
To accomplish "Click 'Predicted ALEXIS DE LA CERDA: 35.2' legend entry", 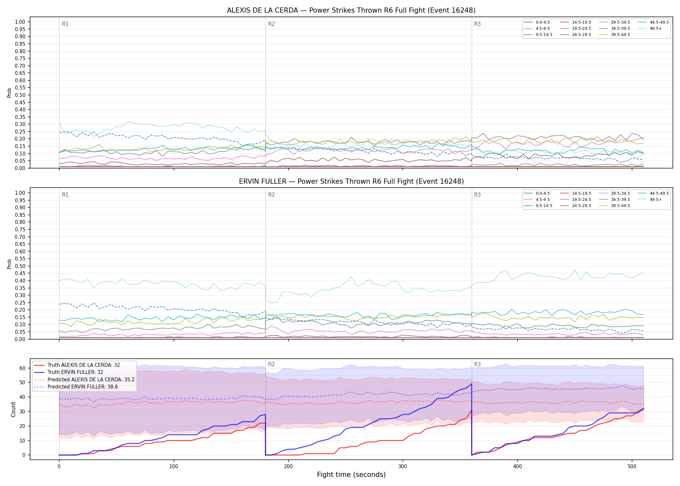I will tap(84, 380).
